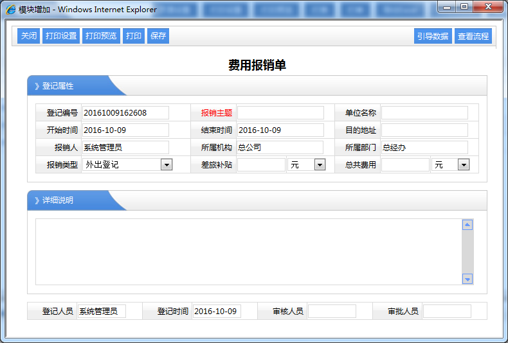The image size is (508, 343).
Task: Open 查看流程 to view workflow
Action: [473, 37]
